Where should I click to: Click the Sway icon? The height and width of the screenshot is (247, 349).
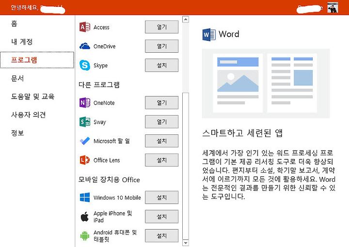(85, 122)
